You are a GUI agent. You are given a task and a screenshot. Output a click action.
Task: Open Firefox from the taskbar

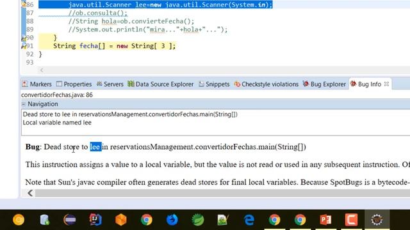[172, 220]
